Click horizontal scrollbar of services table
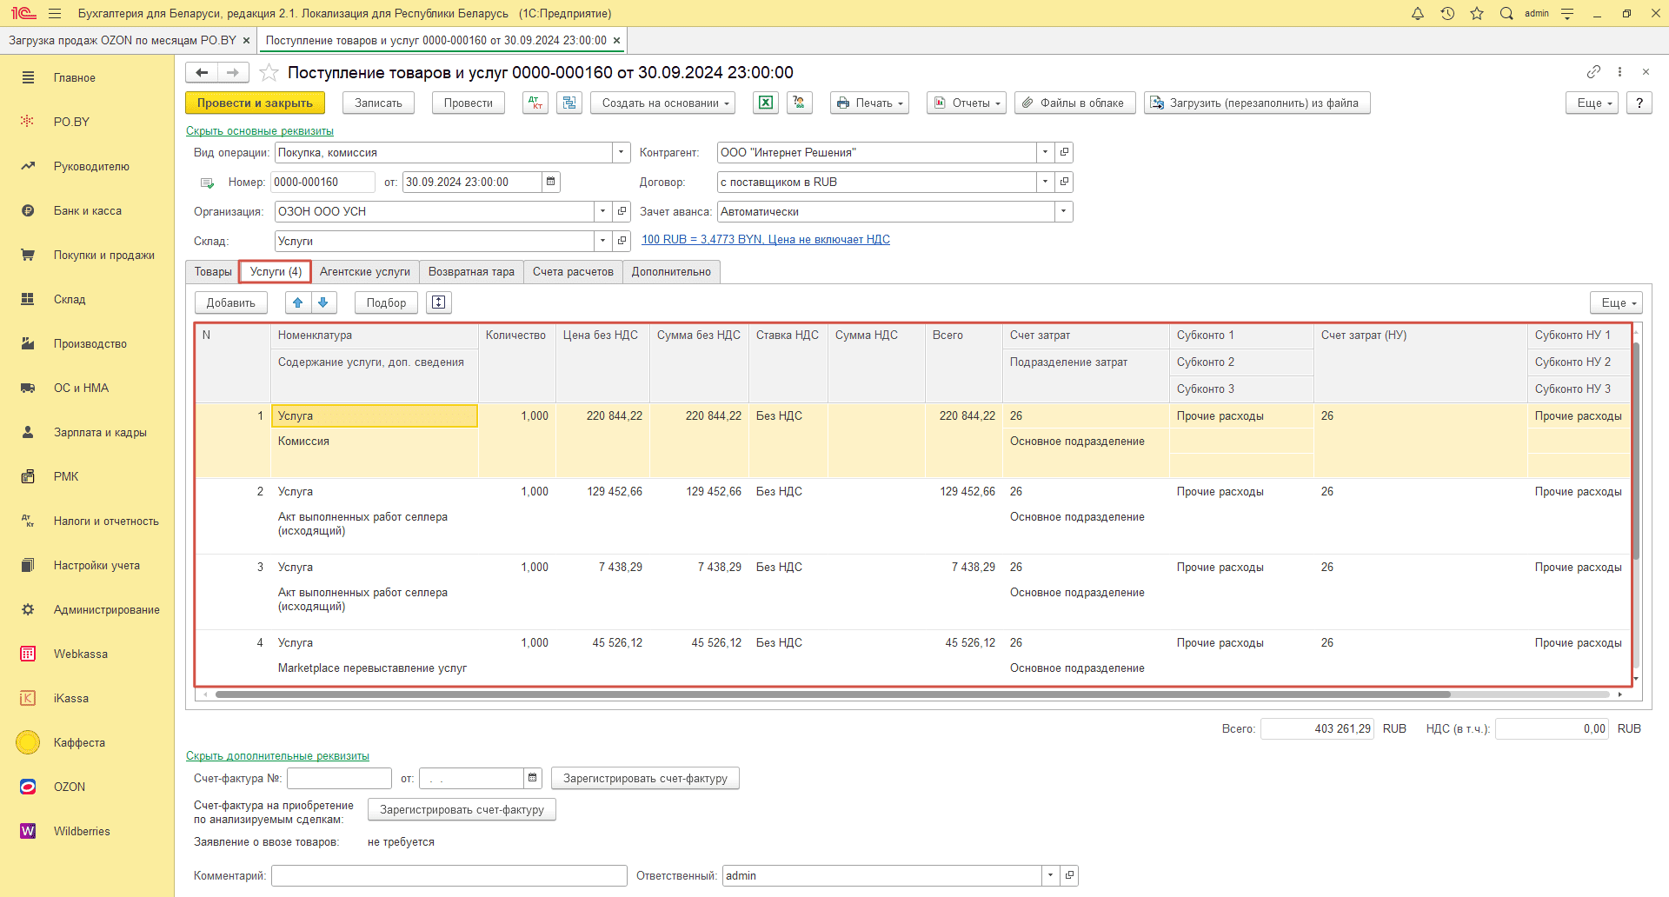This screenshot has width=1669, height=897. pos(833,694)
